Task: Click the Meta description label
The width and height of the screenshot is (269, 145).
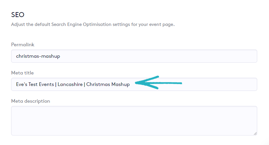Action: pos(30,101)
